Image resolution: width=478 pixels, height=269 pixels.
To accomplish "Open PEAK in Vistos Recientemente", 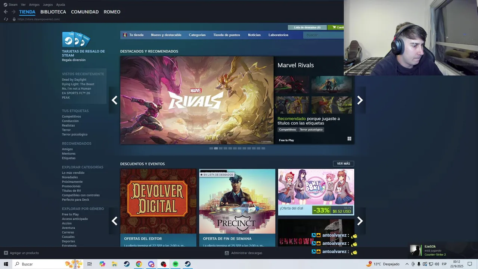I will [66, 98].
